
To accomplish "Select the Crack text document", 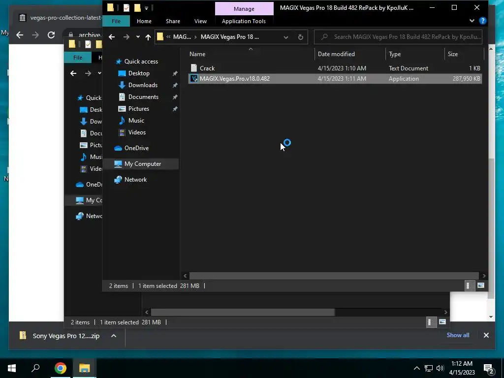I will pyautogui.click(x=335, y=68).
